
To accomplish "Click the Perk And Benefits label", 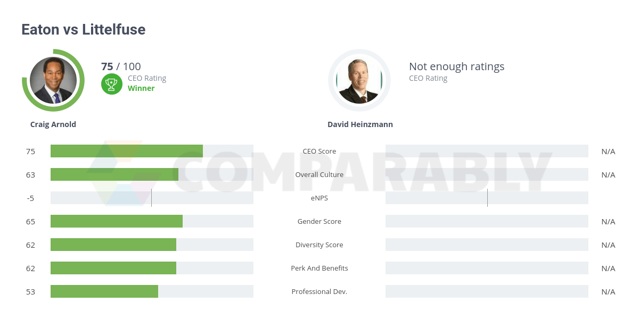I will (319, 268).
